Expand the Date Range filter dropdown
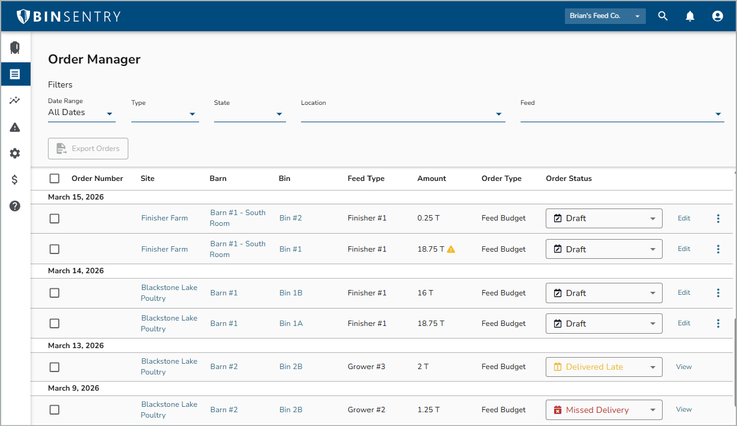 [82, 113]
